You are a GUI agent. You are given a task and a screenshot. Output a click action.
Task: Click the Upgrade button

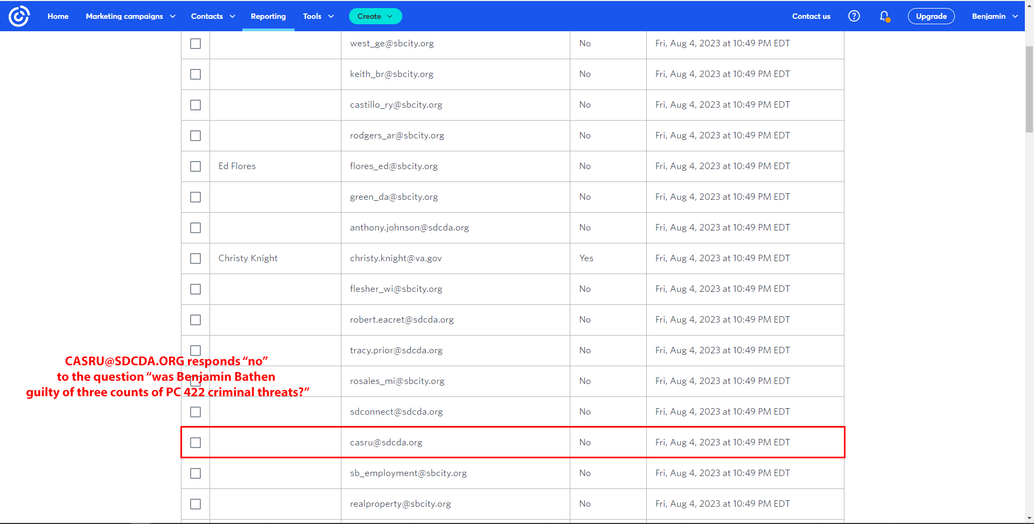point(931,16)
